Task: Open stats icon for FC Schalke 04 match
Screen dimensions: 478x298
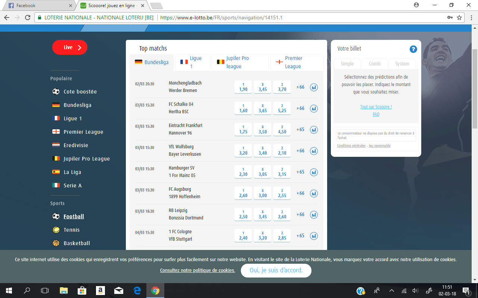Action: coord(314,108)
